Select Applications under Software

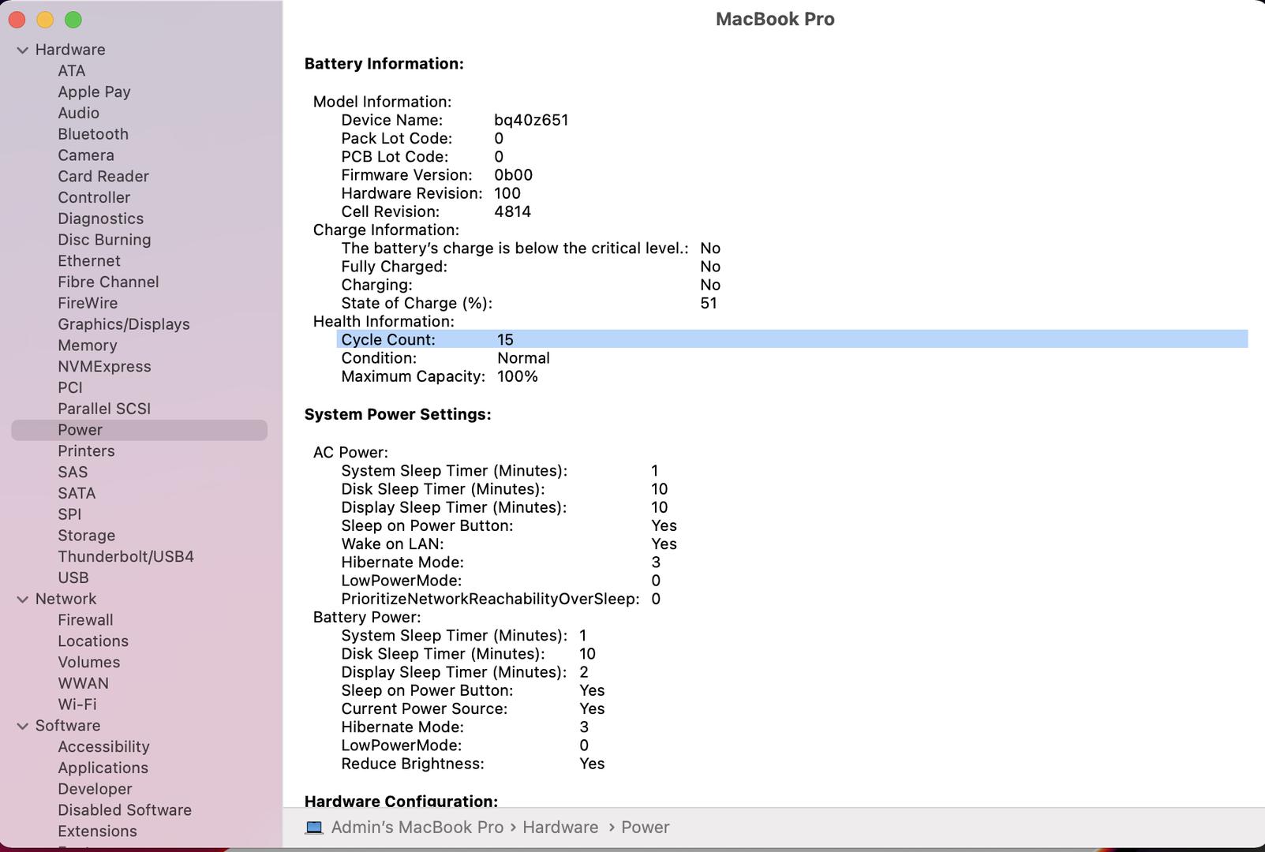103,768
